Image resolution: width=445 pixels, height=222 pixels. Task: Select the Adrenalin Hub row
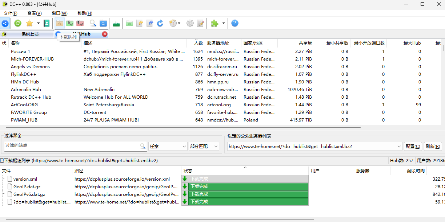(x=221, y=90)
